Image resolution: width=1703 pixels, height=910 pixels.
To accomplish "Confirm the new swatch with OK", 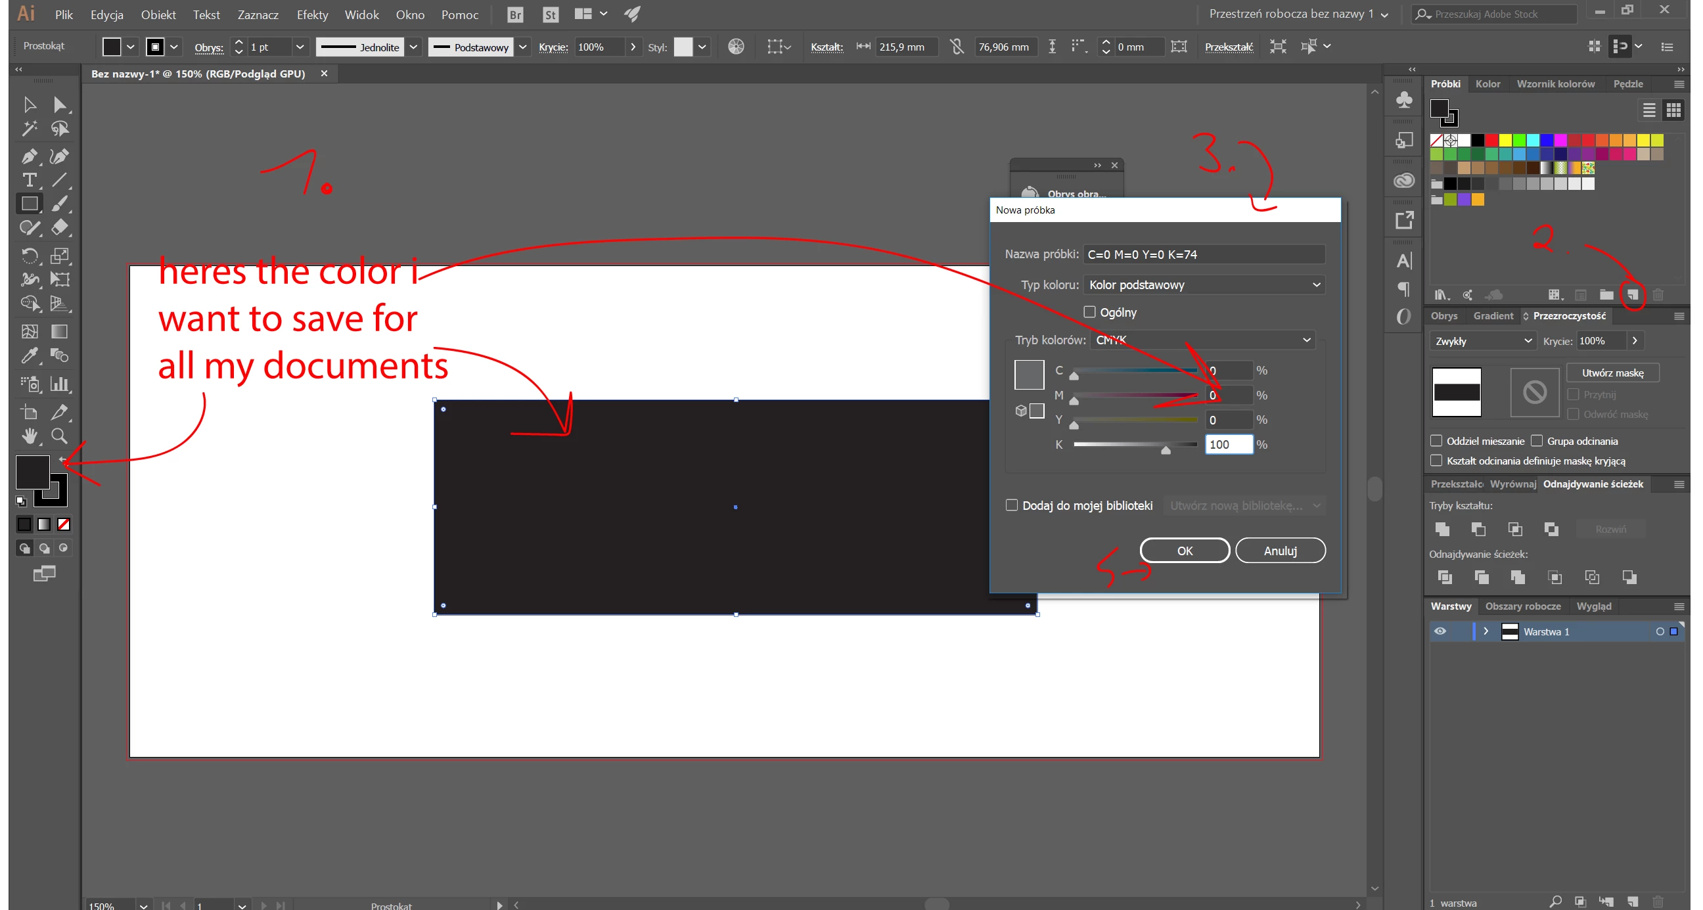I will click(x=1185, y=550).
